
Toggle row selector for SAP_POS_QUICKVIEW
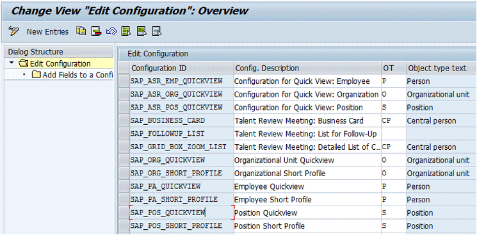[124, 213]
